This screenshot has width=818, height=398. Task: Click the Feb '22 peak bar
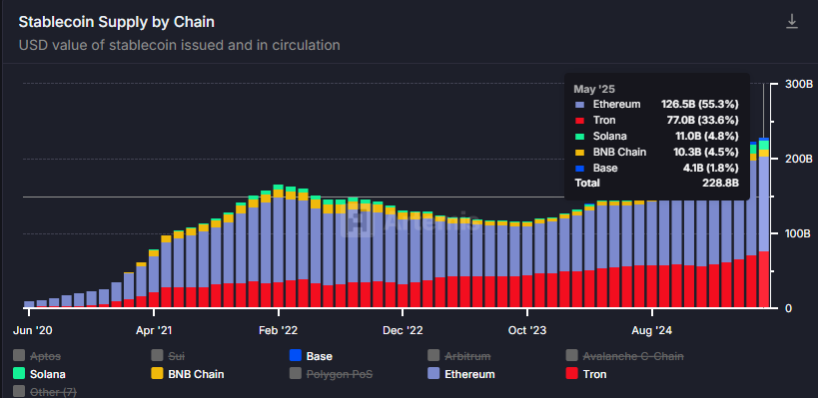click(x=278, y=246)
